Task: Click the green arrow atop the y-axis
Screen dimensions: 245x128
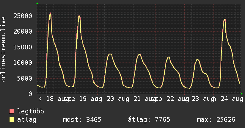Action: 37,3
